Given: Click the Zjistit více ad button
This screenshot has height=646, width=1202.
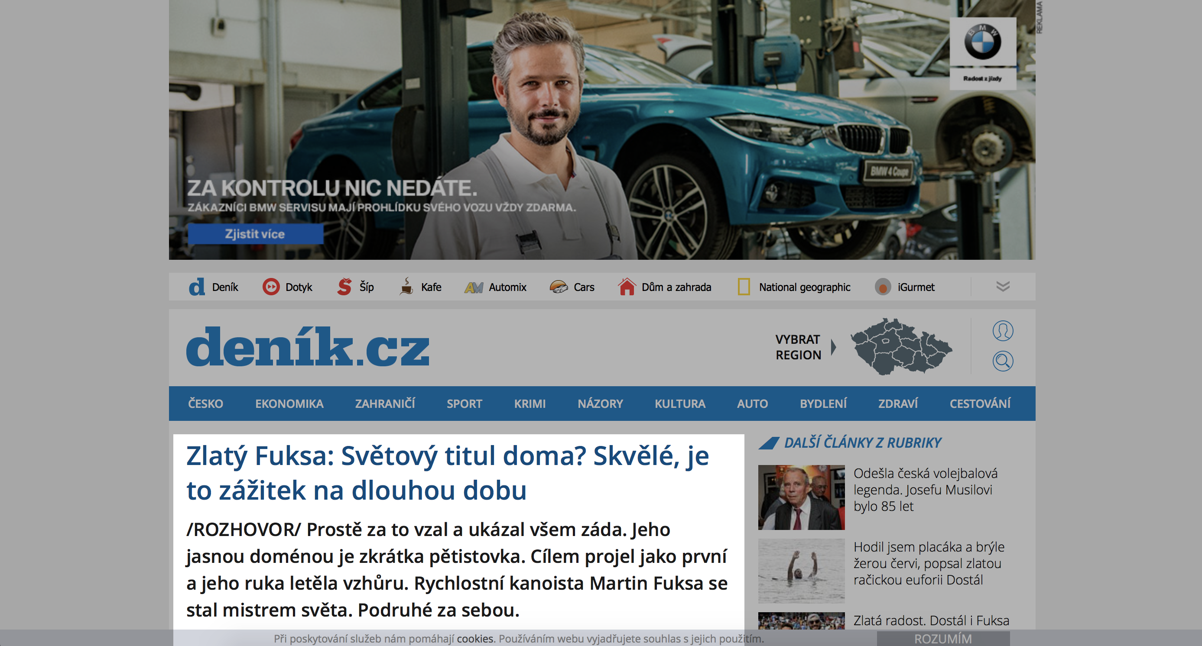Looking at the screenshot, I should tap(255, 234).
